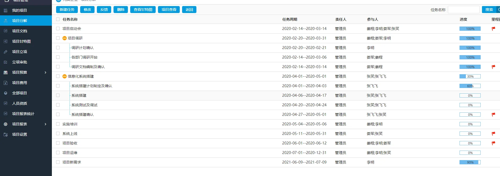Click the red milestone flag for 项目启动会
This screenshot has width=500, height=176.
point(493,29)
